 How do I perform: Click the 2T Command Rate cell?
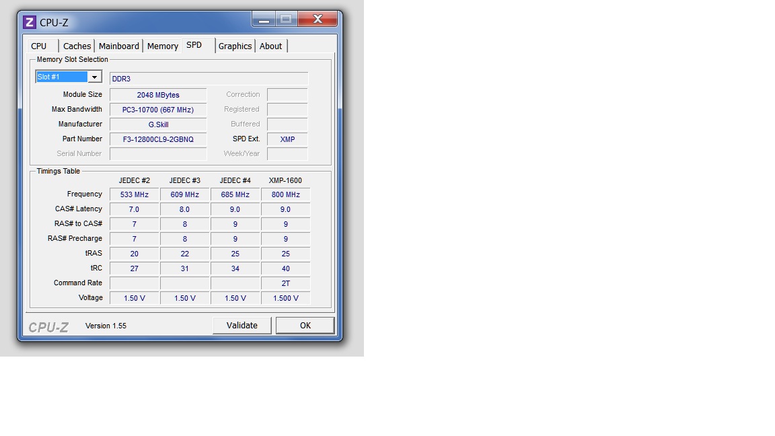point(286,284)
